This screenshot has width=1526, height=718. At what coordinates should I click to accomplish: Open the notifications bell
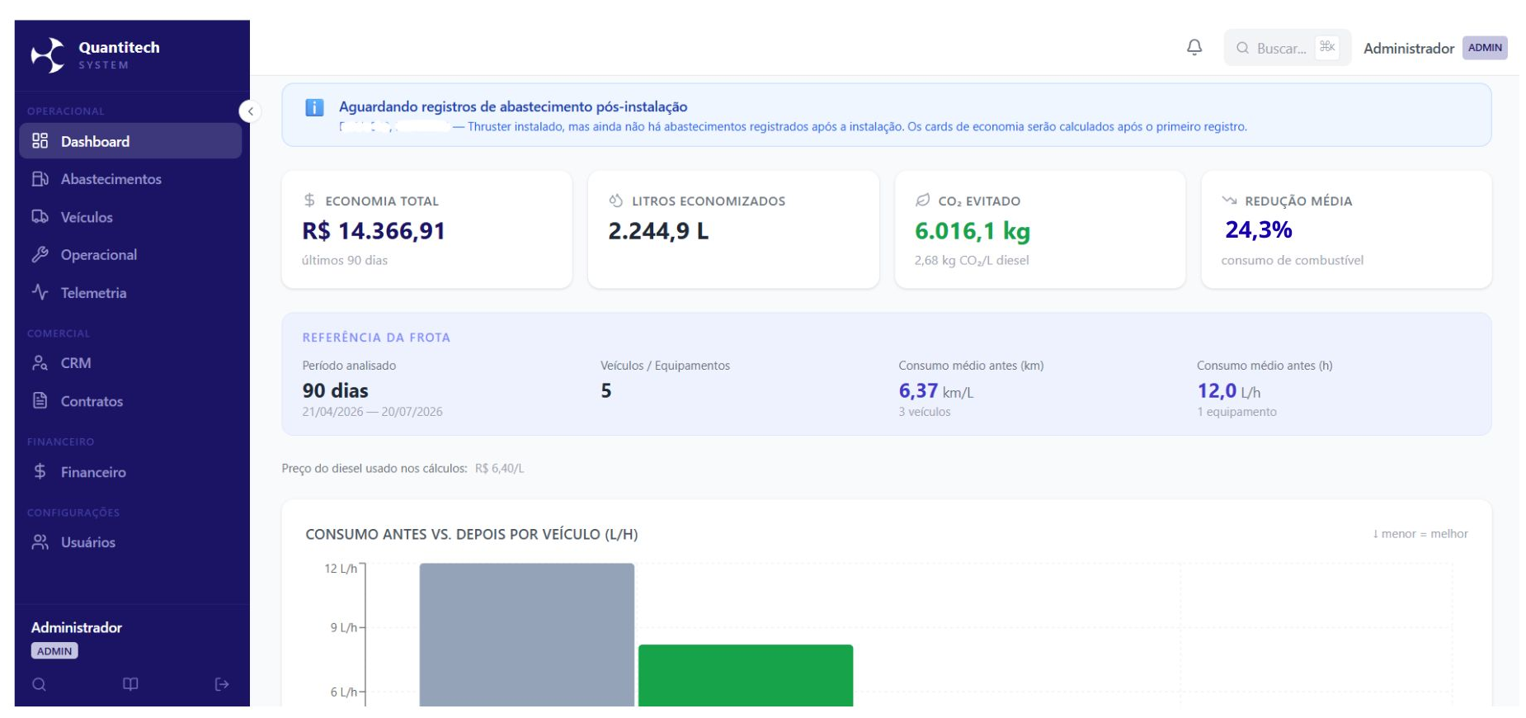click(1194, 47)
